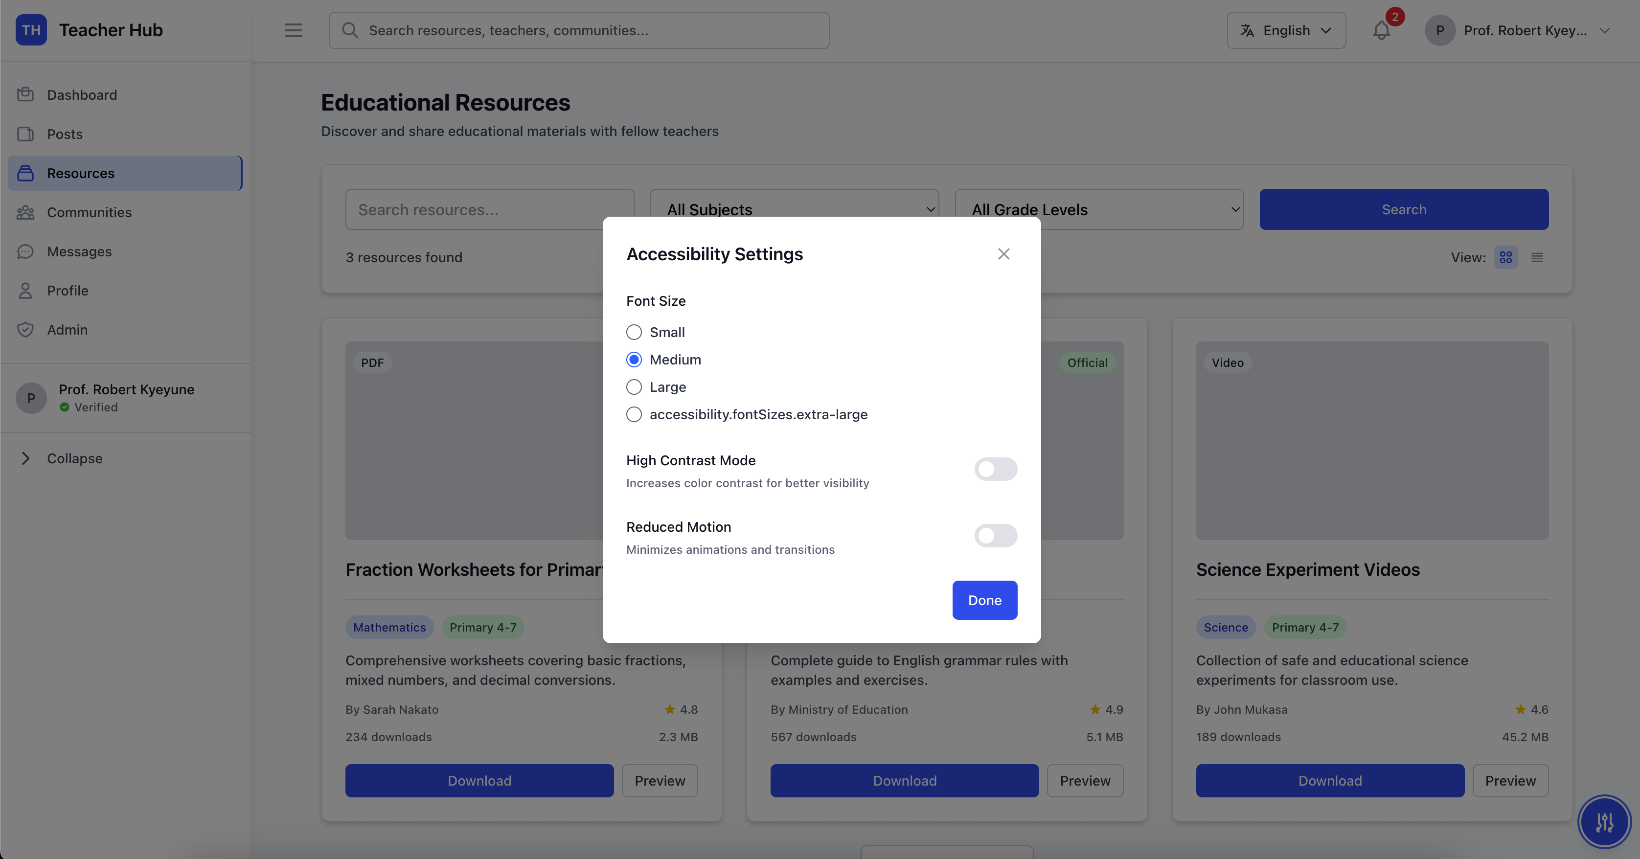This screenshot has width=1640, height=859.
Task: Click the hamburger menu icon
Action: (x=293, y=30)
